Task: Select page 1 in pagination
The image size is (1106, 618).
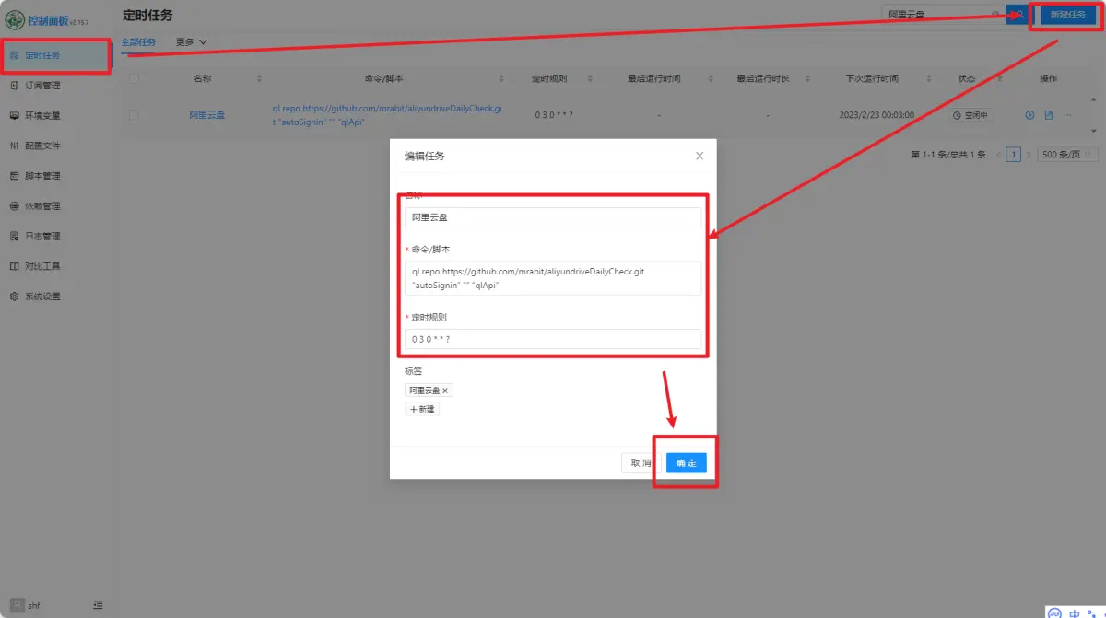Action: point(1014,155)
